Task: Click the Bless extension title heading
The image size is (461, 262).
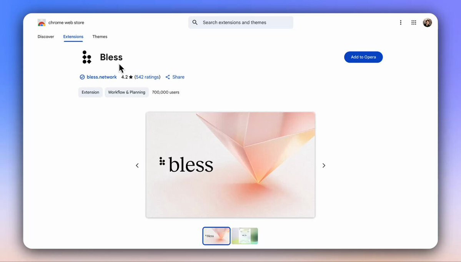Action: [111, 57]
